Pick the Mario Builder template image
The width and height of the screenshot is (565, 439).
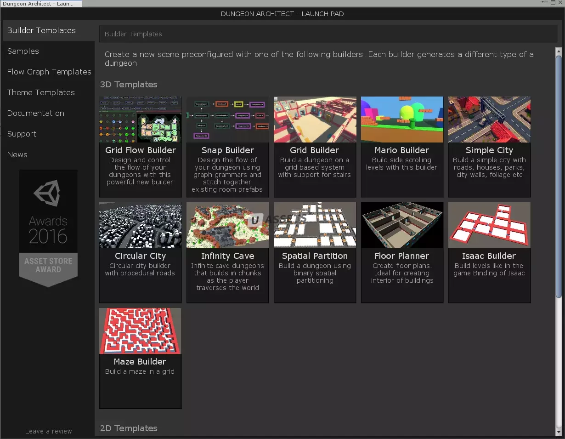pos(402,120)
